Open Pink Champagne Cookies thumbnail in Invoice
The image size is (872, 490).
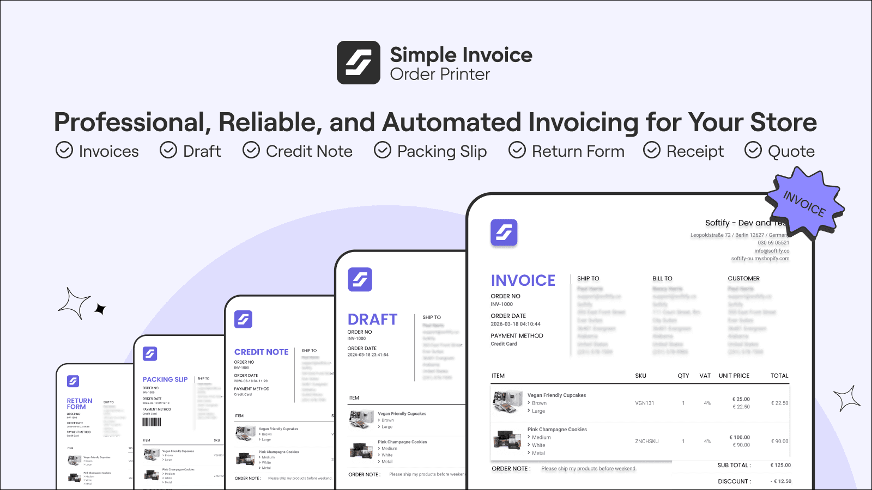pos(507,439)
